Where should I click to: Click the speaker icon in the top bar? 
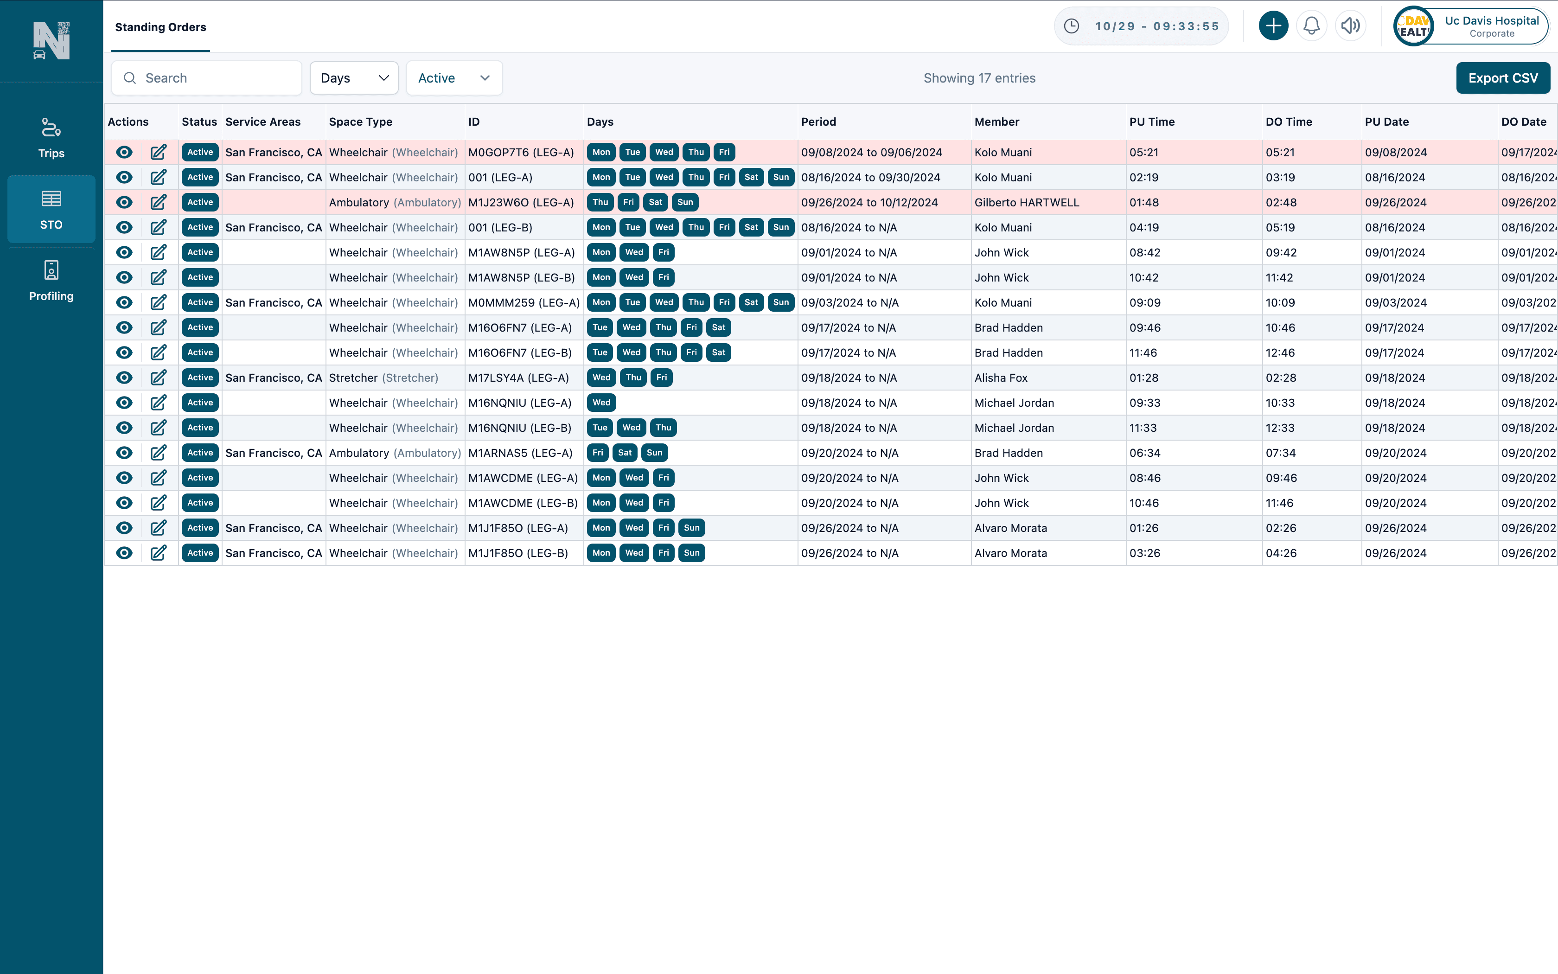1351,26
